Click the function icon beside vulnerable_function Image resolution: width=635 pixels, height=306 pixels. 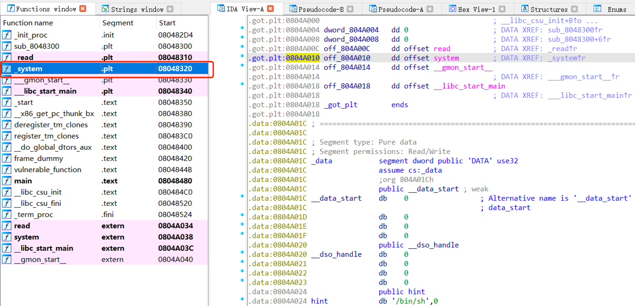coord(7,170)
